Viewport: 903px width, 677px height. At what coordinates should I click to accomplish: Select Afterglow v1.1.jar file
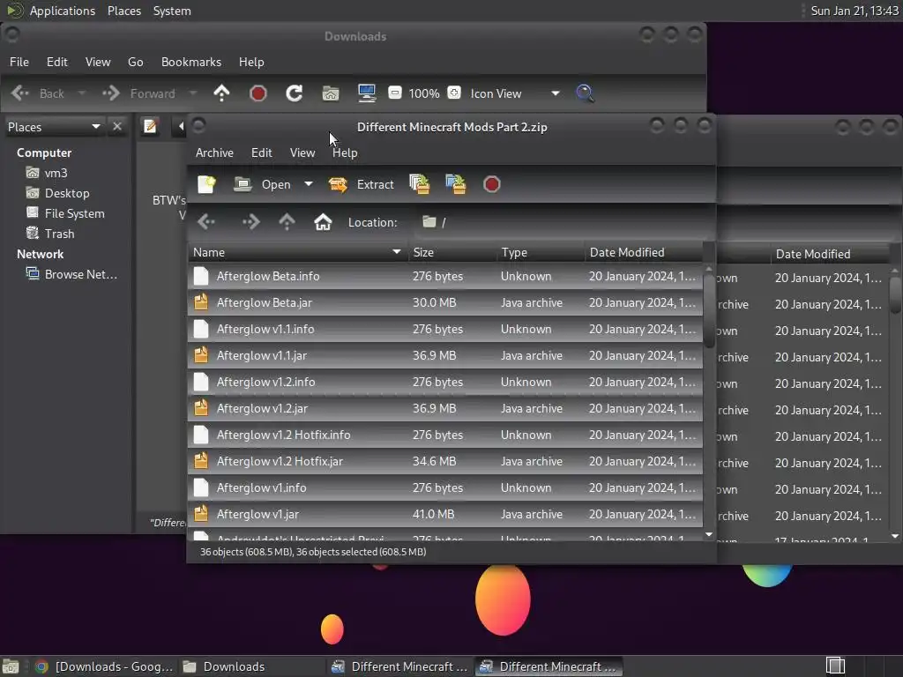coord(445,356)
